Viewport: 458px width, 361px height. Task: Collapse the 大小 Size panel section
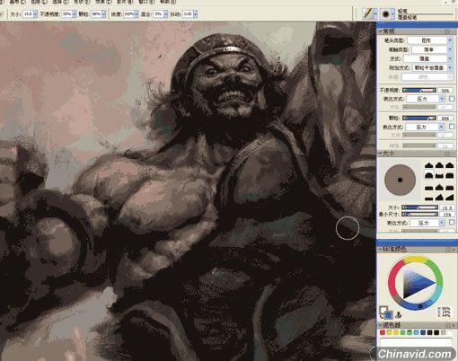381,154
